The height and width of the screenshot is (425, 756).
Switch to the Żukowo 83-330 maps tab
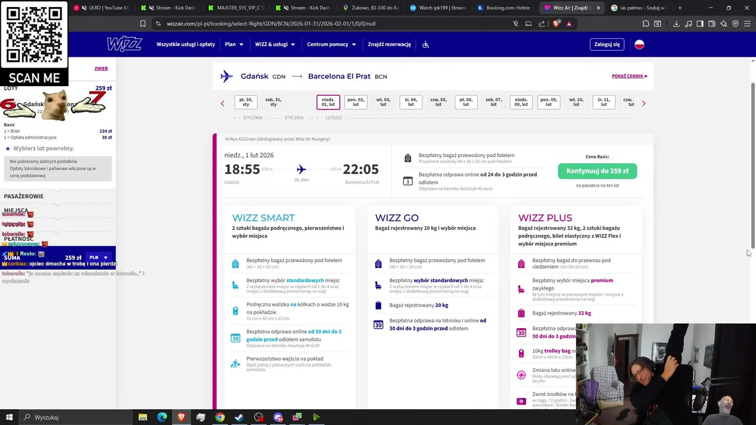[370, 8]
